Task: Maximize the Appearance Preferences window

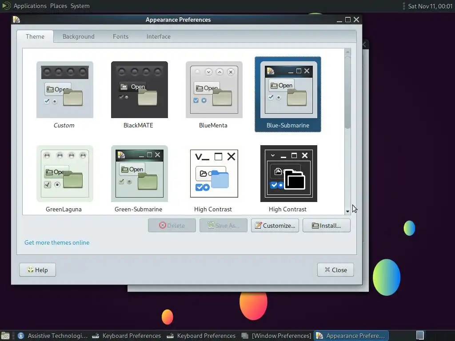Action: click(x=348, y=20)
